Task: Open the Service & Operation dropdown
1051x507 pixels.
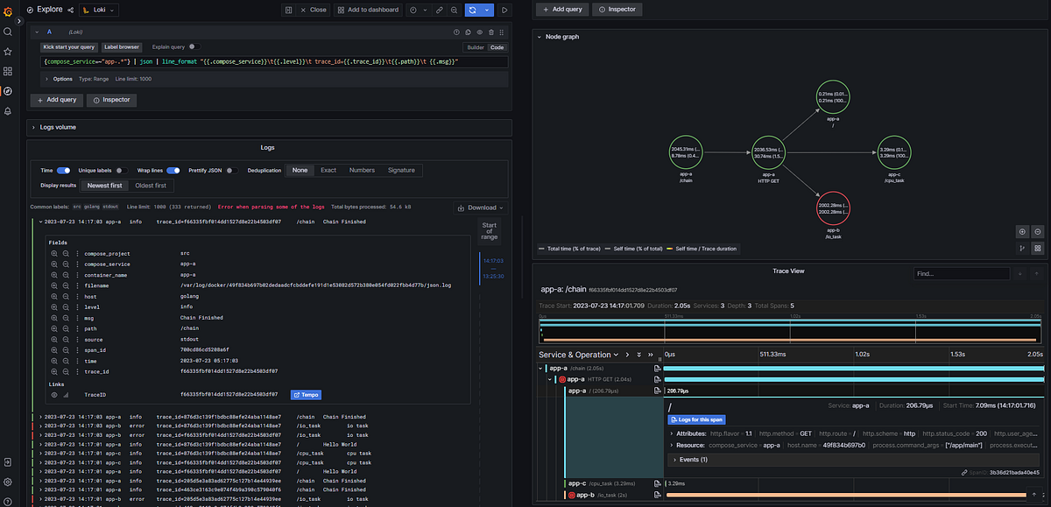Action: [x=580, y=355]
